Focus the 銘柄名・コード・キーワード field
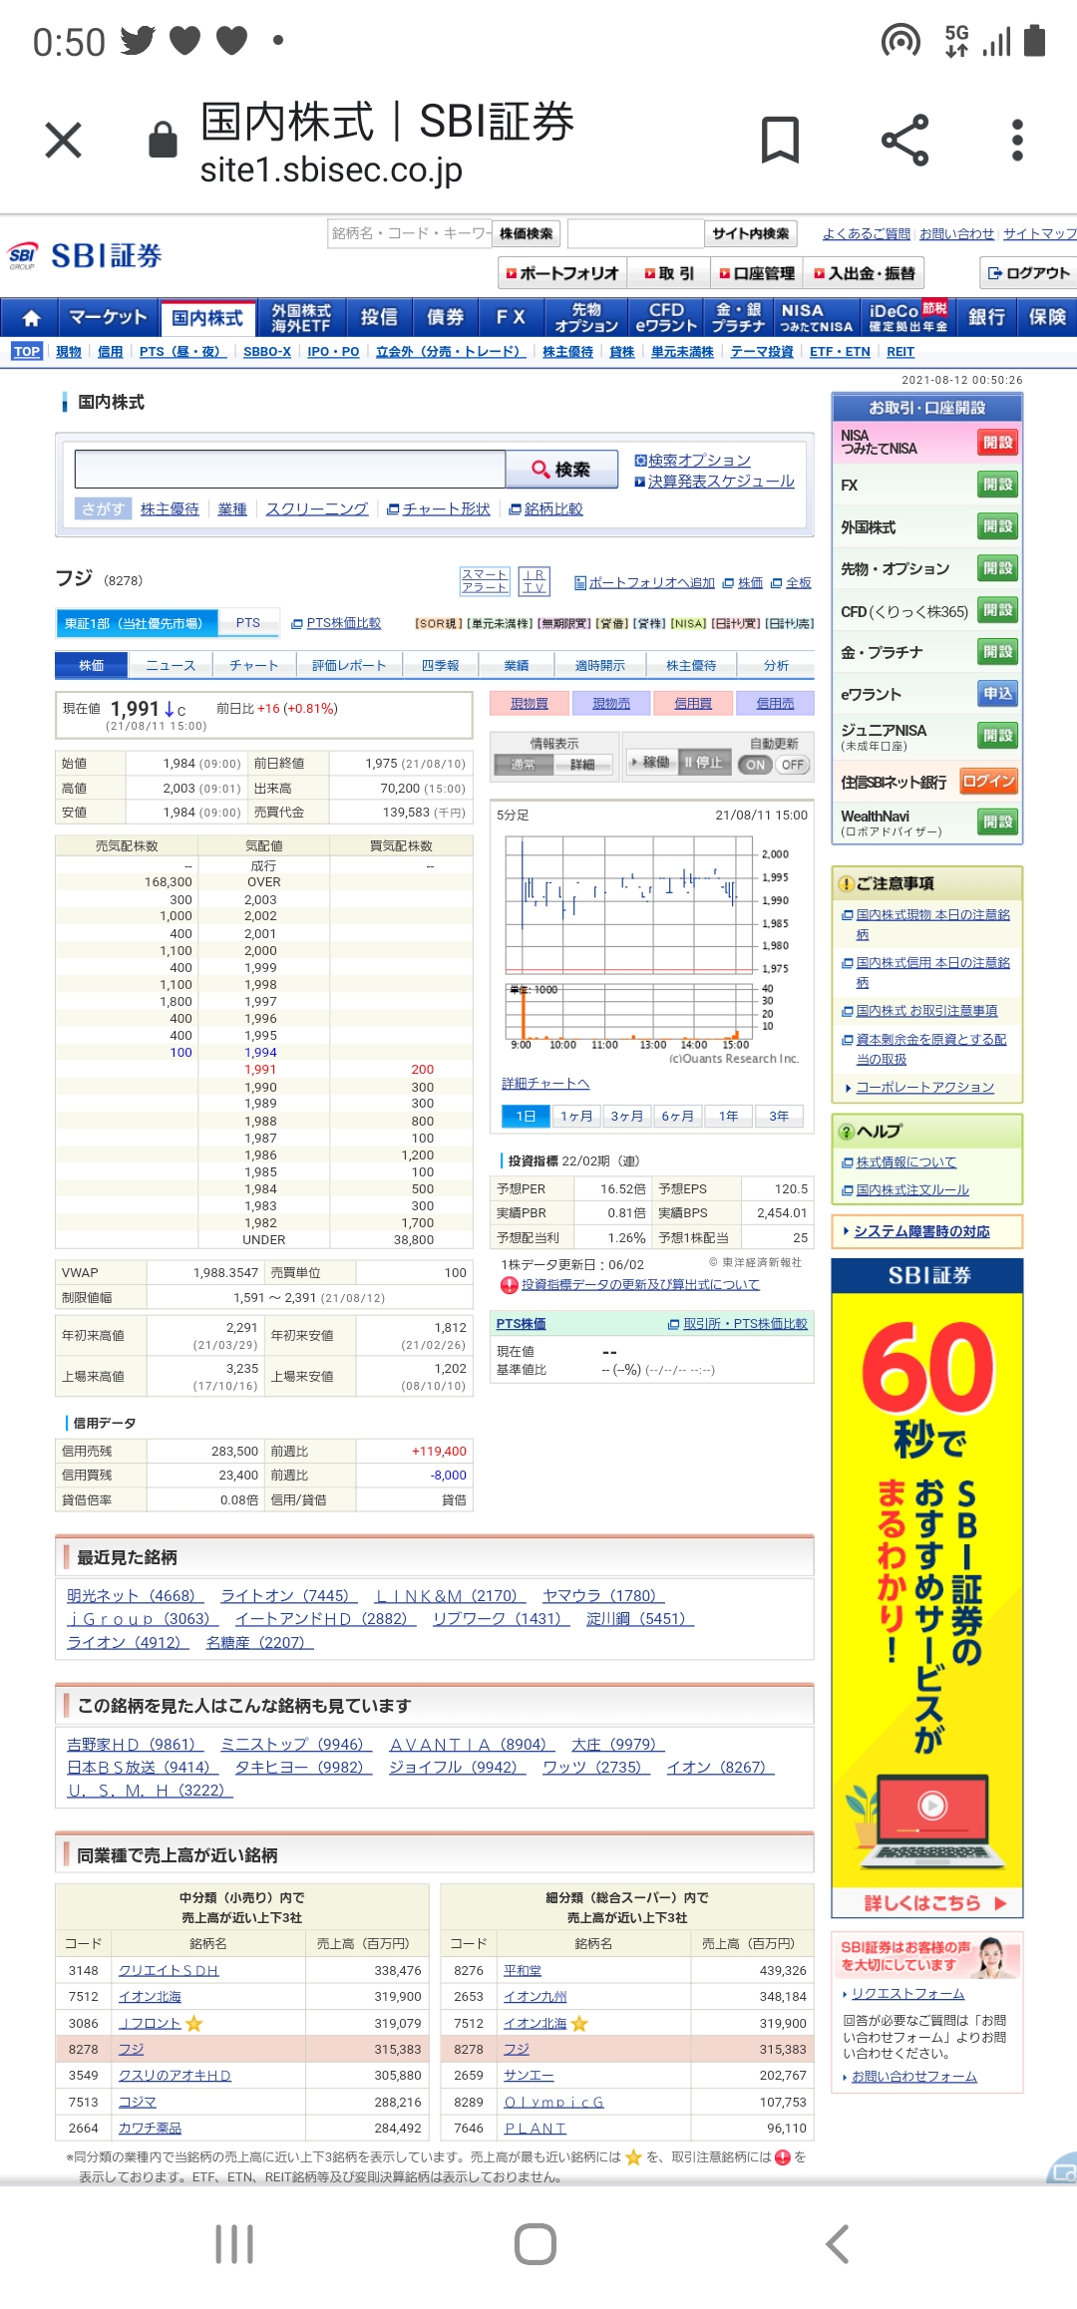Image resolution: width=1077 pixels, height=2309 pixels. tap(410, 234)
